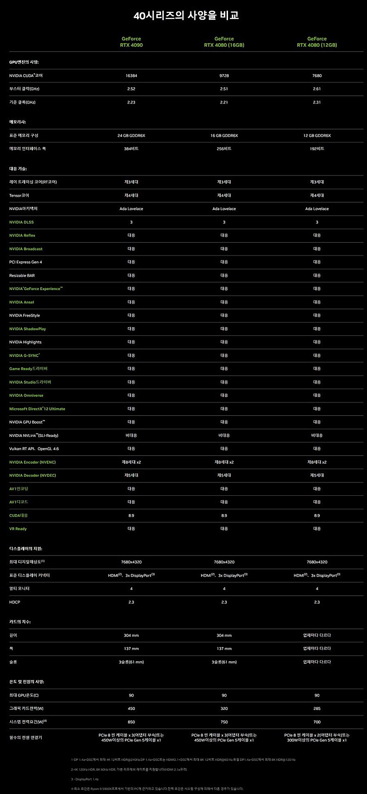
Task: Select the NVIDIA Omniverse link
Action: 26,396
